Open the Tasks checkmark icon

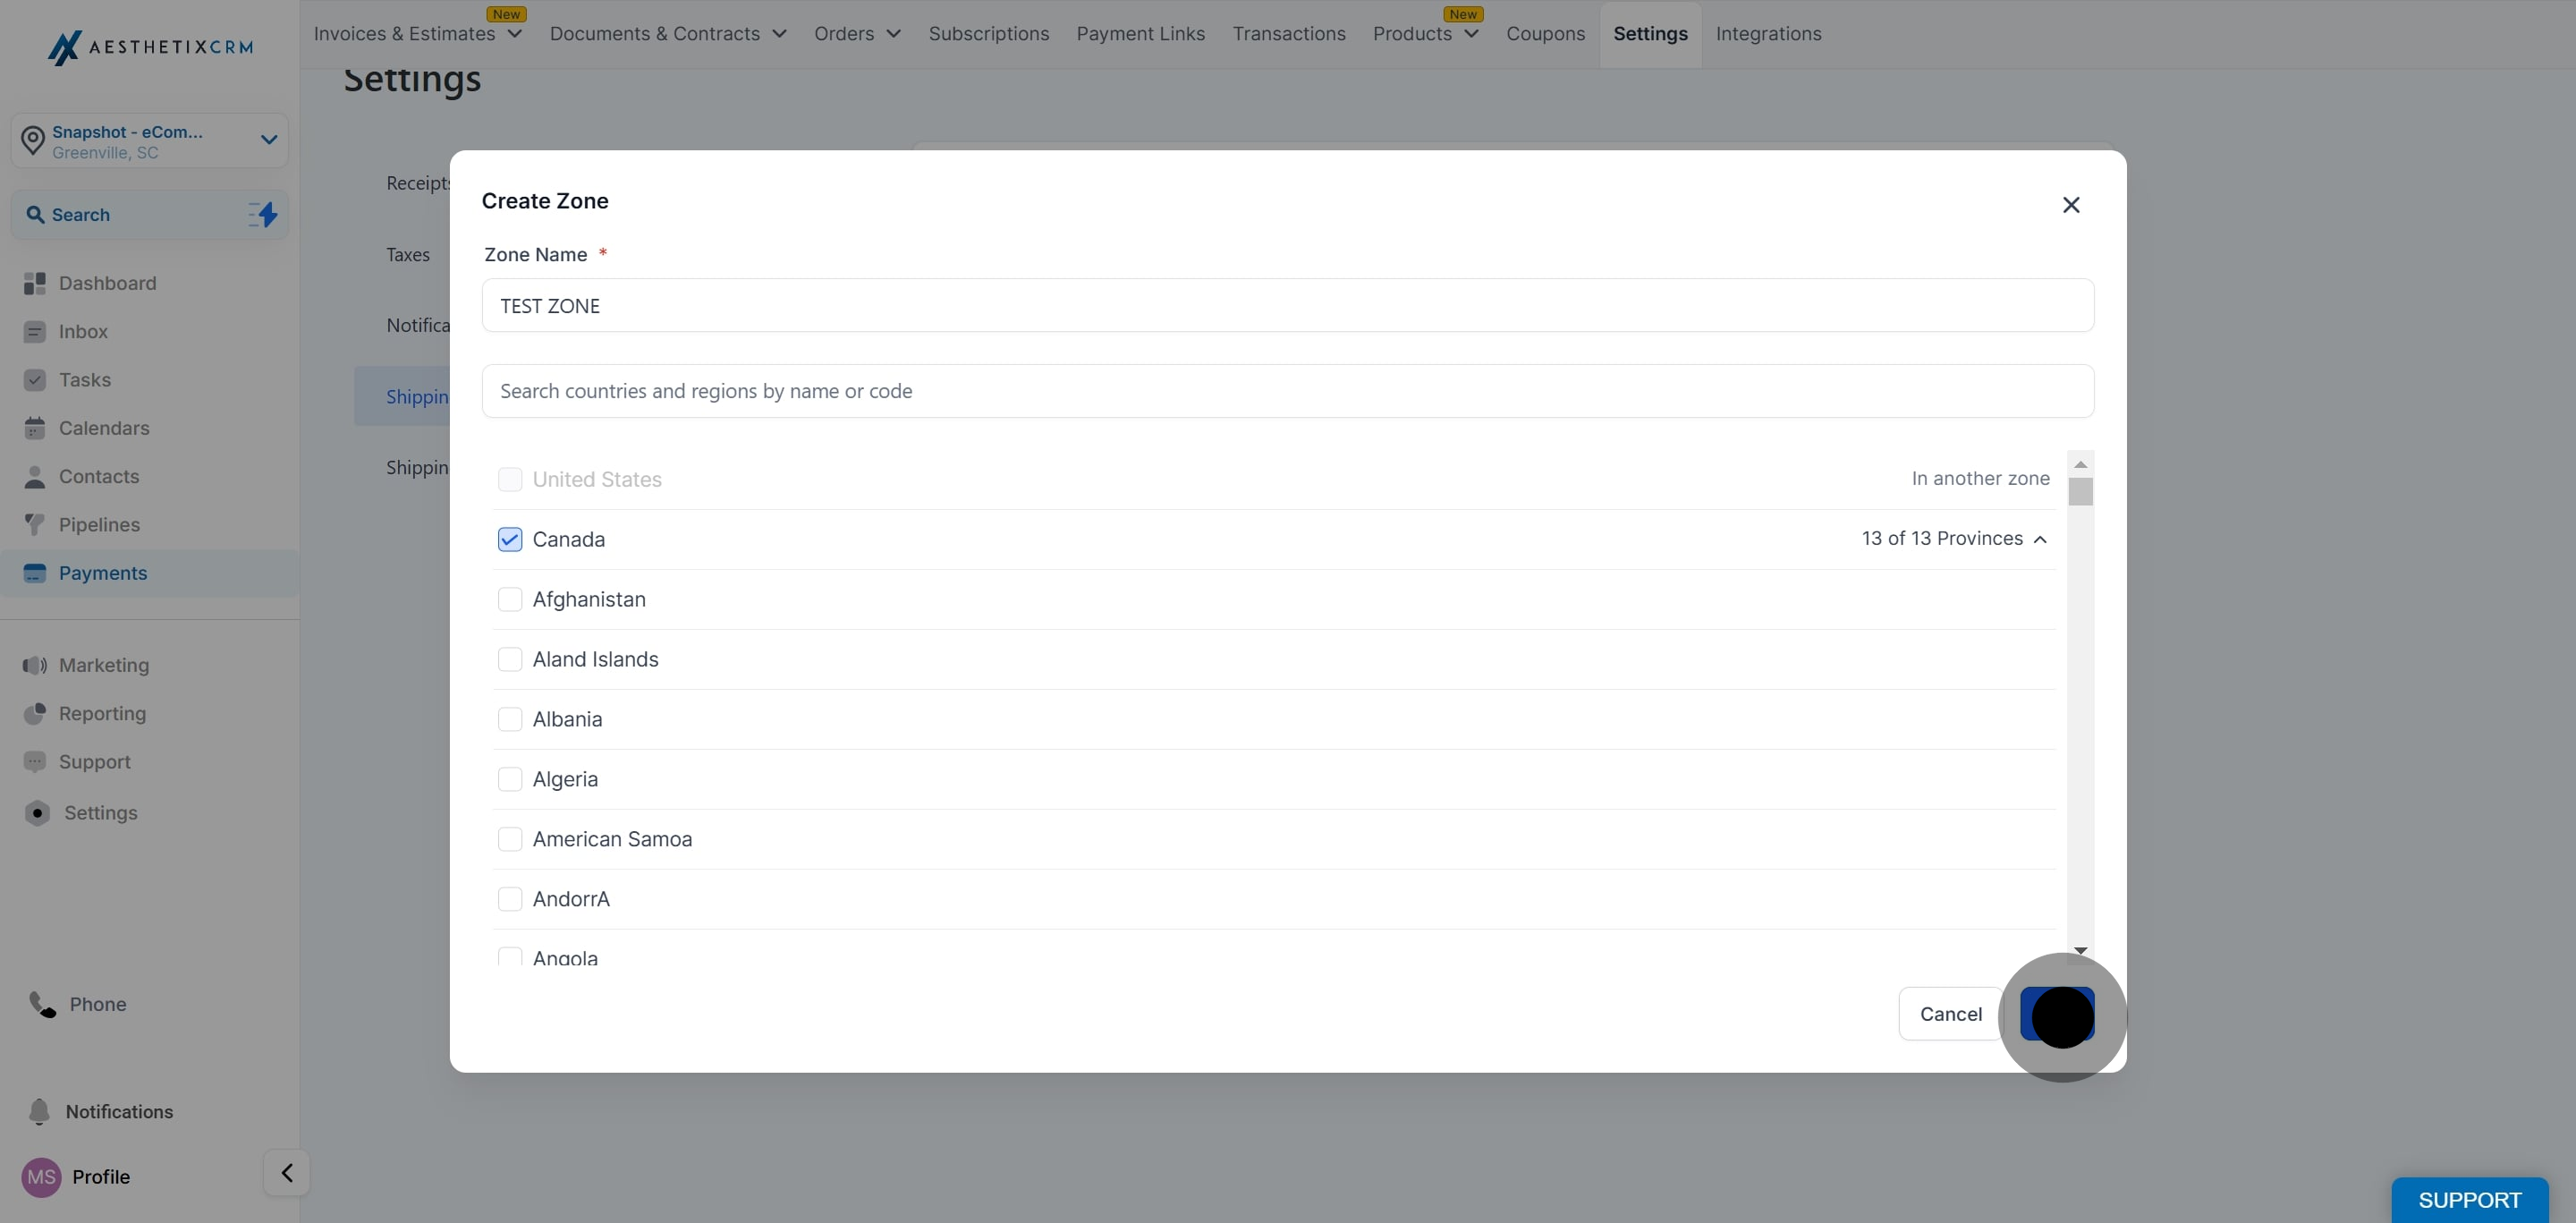[35, 380]
